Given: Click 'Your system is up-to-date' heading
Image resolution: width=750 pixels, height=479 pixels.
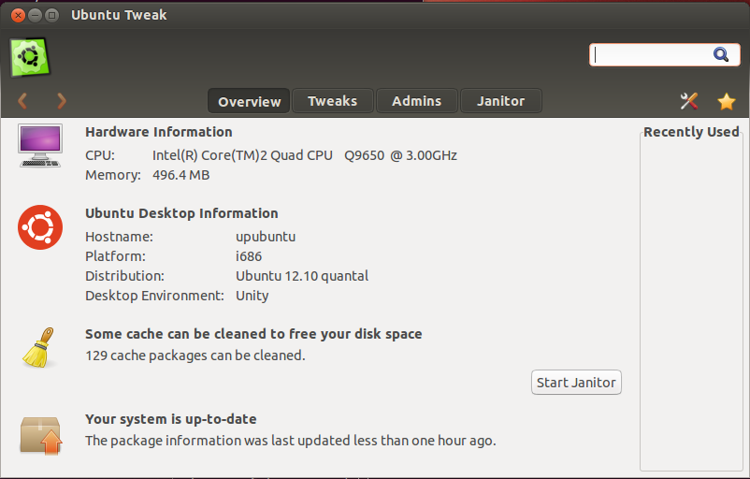Looking at the screenshot, I should point(171,419).
